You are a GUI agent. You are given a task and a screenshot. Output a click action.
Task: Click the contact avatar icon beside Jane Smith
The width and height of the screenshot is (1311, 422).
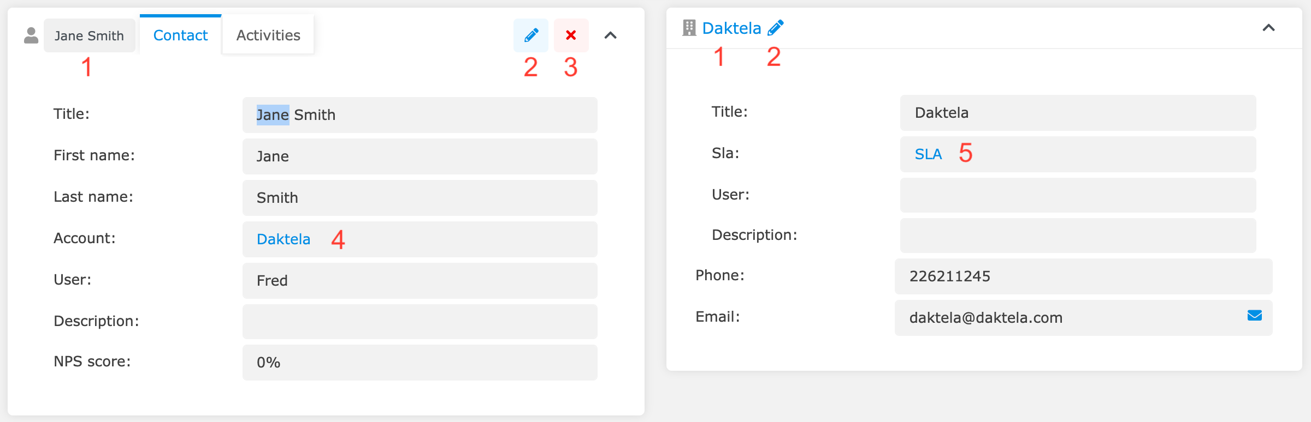[x=30, y=35]
